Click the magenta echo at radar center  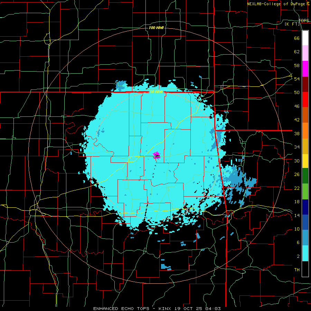[157, 155]
